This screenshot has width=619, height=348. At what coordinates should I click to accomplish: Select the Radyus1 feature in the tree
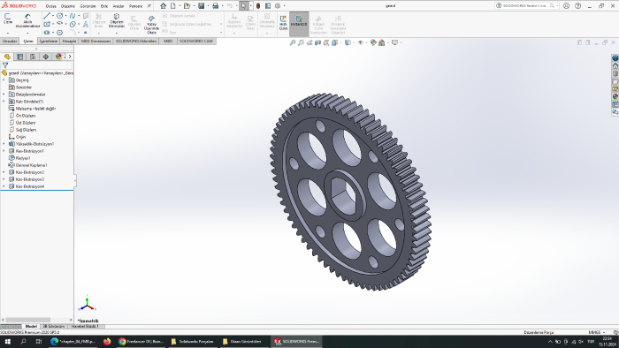(x=23, y=158)
